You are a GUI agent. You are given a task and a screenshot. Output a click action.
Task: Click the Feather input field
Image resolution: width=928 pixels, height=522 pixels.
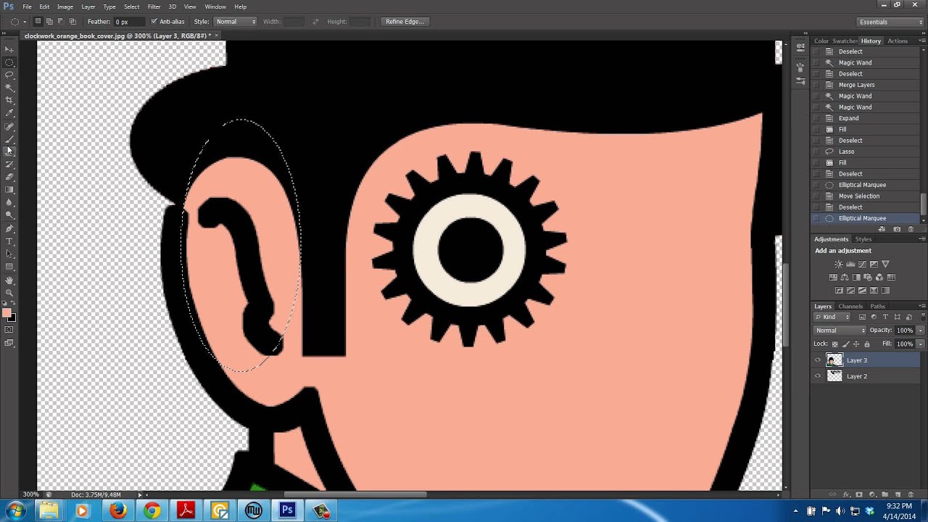[x=128, y=22]
